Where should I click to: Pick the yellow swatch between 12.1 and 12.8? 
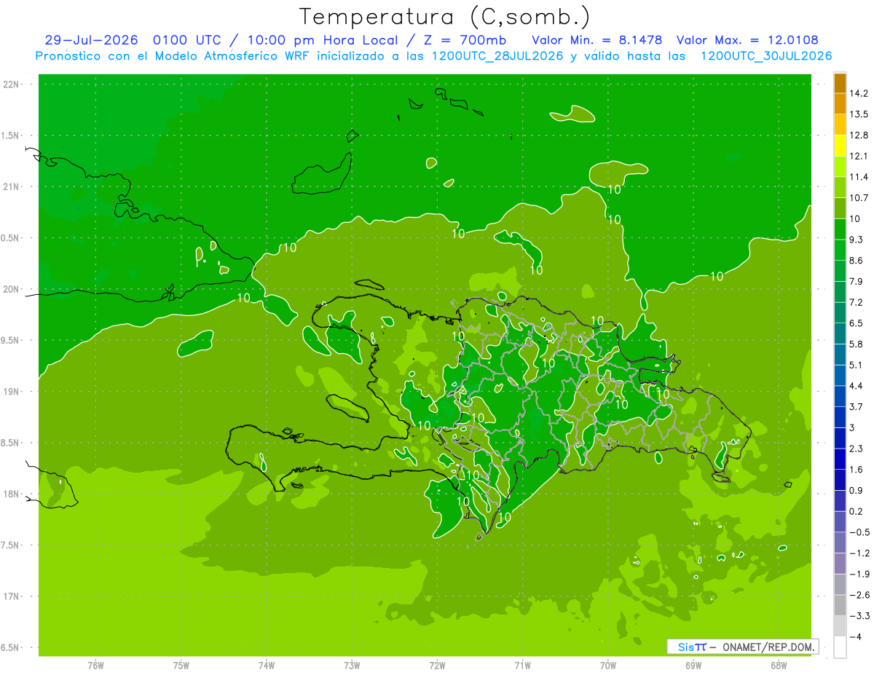[x=840, y=146]
